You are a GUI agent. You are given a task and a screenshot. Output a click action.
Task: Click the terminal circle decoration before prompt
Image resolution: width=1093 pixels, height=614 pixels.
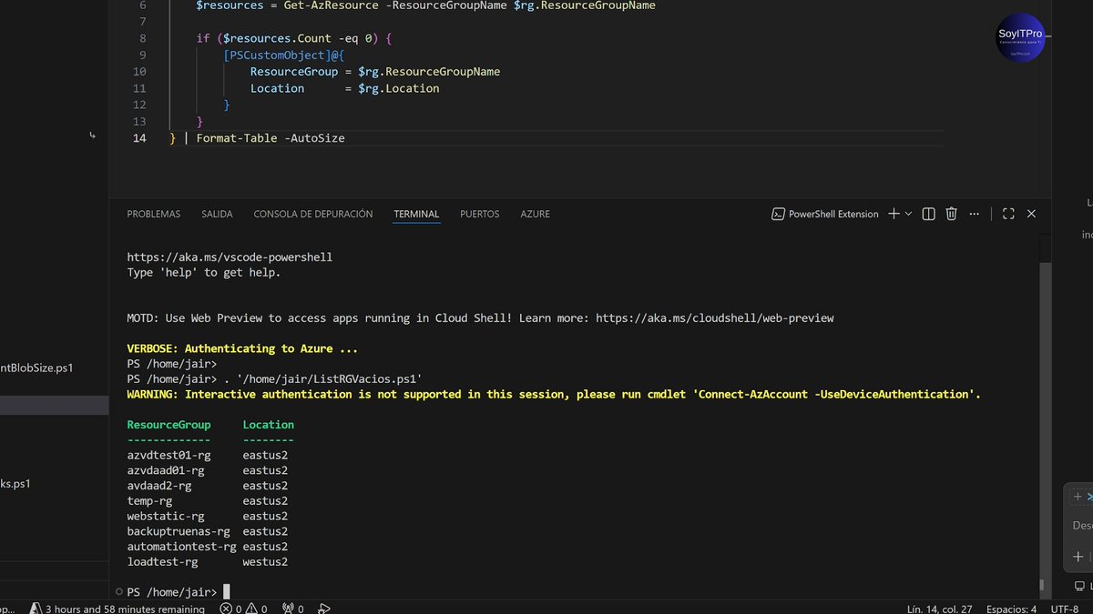pyautogui.click(x=118, y=592)
